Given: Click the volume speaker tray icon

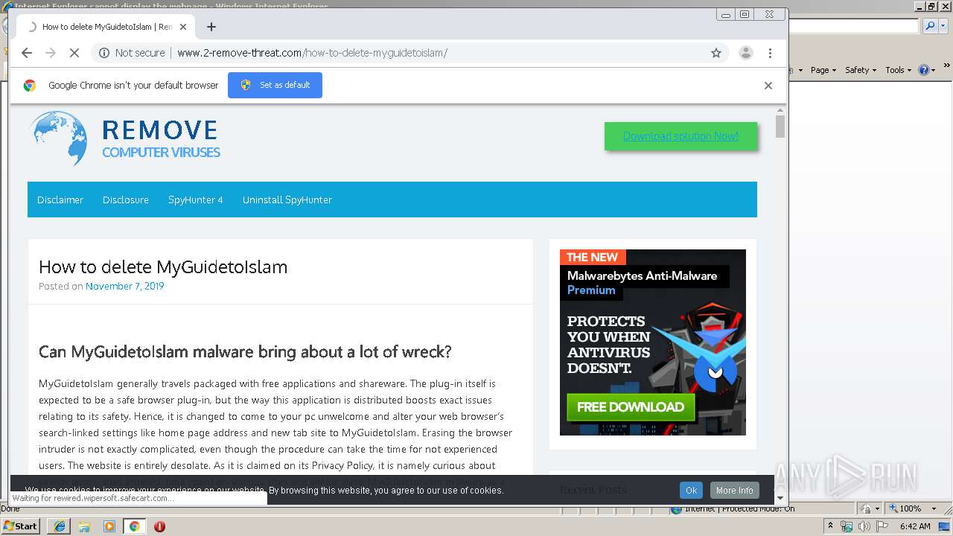Looking at the screenshot, I should (x=864, y=526).
